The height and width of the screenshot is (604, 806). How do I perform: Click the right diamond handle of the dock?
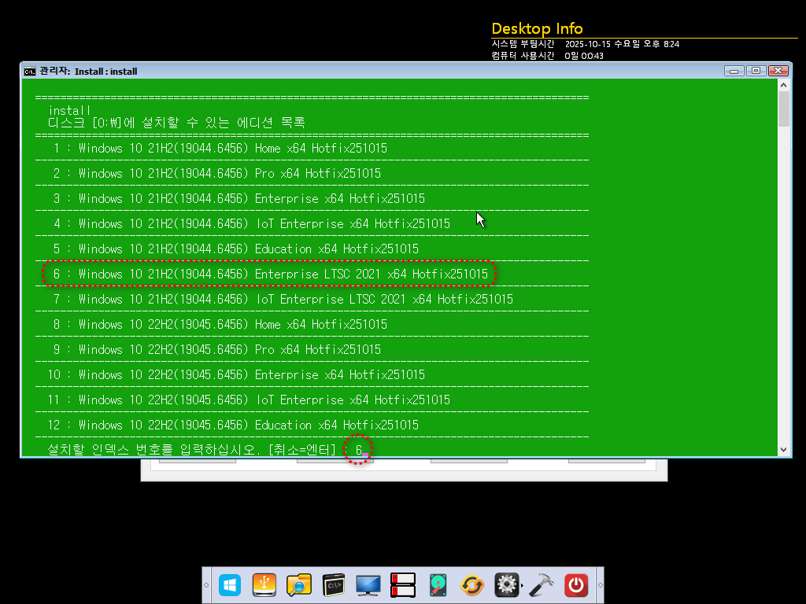coord(600,585)
